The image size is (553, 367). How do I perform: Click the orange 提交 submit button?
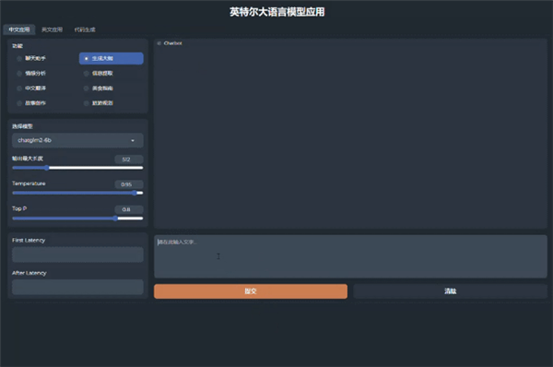click(x=251, y=291)
